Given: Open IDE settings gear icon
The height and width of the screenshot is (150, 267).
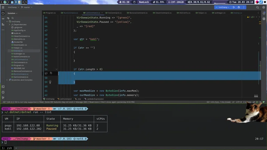Looking at the screenshot, I should pyautogui.click(x=264, y=7).
